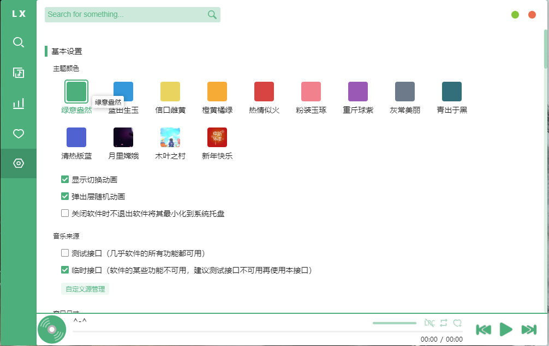The width and height of the screenshot is (549, 346).
Task: Open the search page from the sidebar
Action: point(18,42)
